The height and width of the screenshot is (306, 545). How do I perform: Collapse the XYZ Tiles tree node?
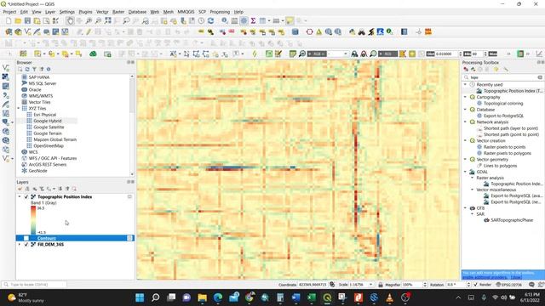coord(19,109)
